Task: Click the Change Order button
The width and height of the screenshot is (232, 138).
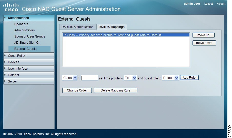Action: click(x=77, y=90)
